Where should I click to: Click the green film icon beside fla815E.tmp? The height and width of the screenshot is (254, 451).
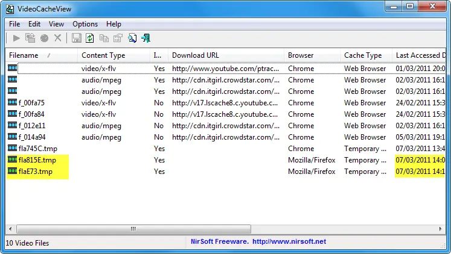(x=12, y=160)
